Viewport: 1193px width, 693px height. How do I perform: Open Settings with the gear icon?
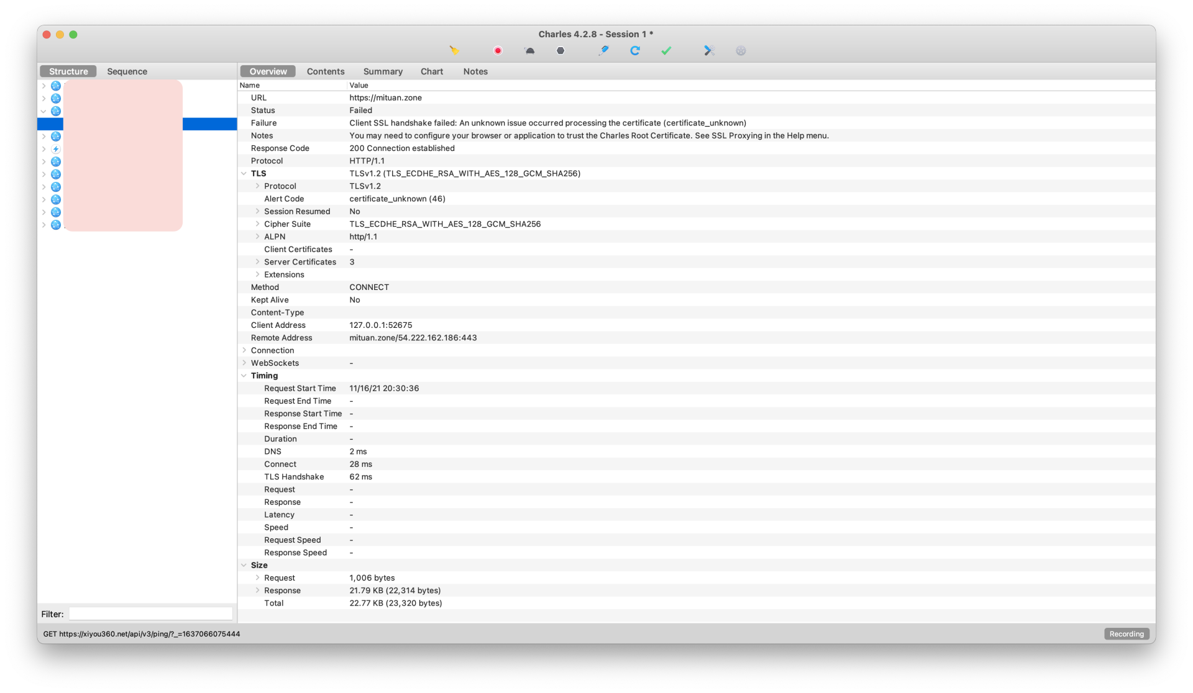coord(741,51)
